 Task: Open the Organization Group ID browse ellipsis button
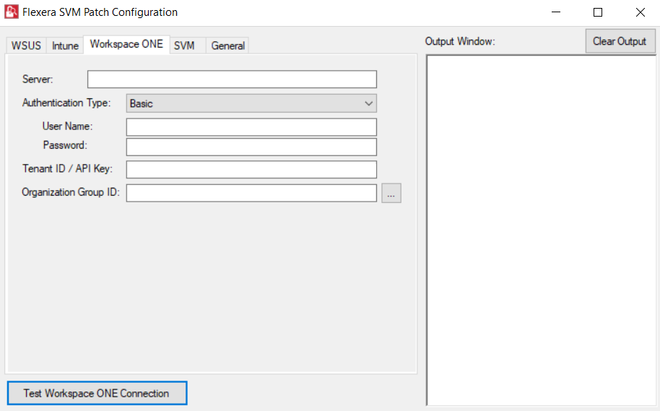pyautogui.click(x=391, y=193)
